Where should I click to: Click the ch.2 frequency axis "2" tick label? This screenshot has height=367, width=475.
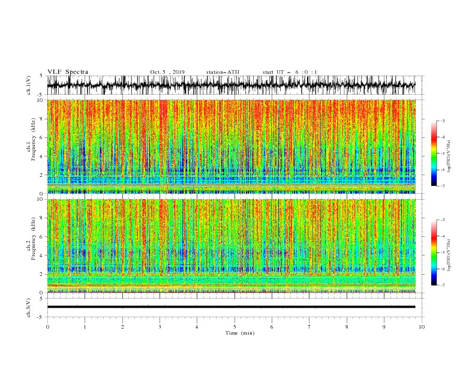(x=43, y=274)
